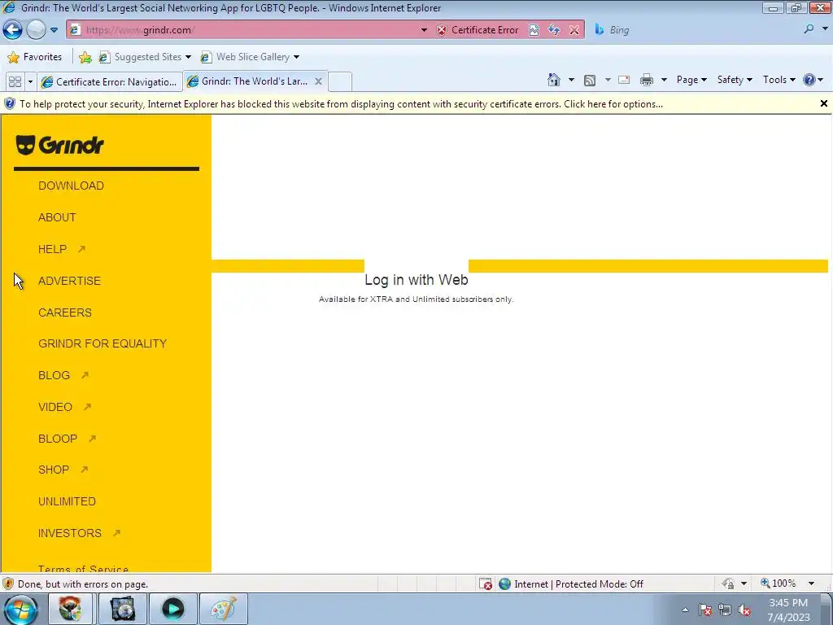Click the muted volume tray icon
The height and width of the screenshot is (625, 833).
[x=745, y=610]
